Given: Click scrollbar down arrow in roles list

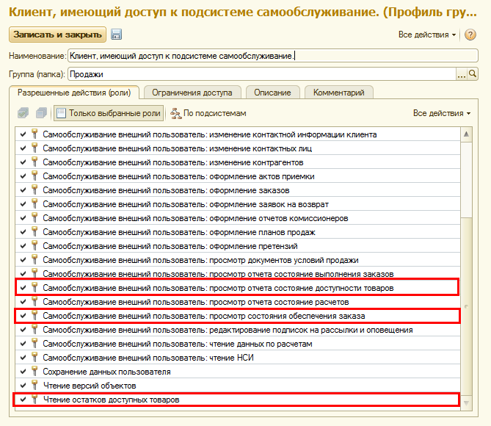Looking at the screenshot, I should 466,402.
